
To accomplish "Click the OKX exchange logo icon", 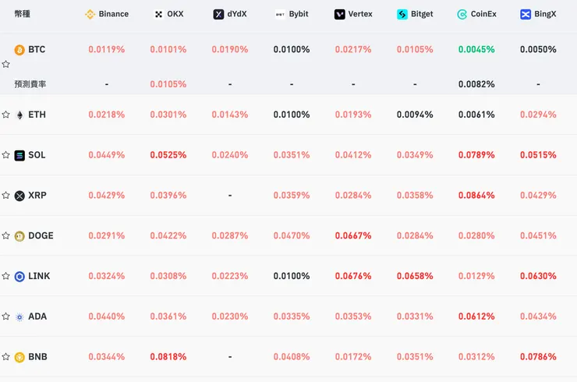I will 158,14.
